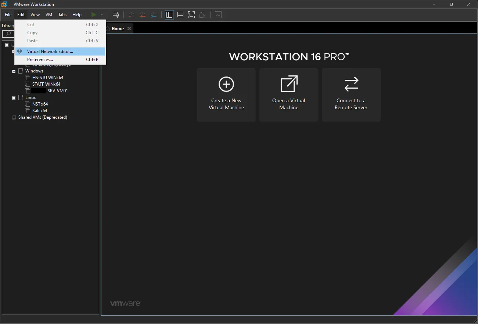Image resolution: width=478 pixels, height=324 pixels.
Task: Click the Connect to a Remote Server arrows icon
Action: click(x=351, y=84)
